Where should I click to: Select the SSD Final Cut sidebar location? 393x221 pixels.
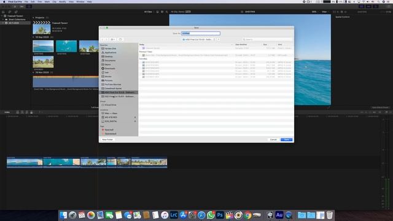pos(119,96)
